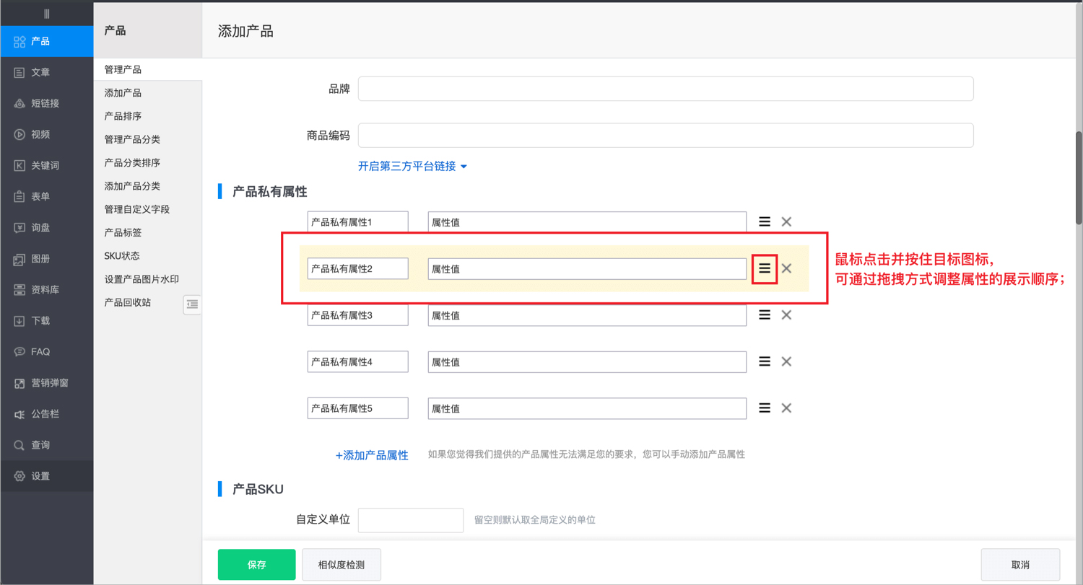Go to 产品回收站 in submenu
The image size is (1083, 585).
[127, 302]
